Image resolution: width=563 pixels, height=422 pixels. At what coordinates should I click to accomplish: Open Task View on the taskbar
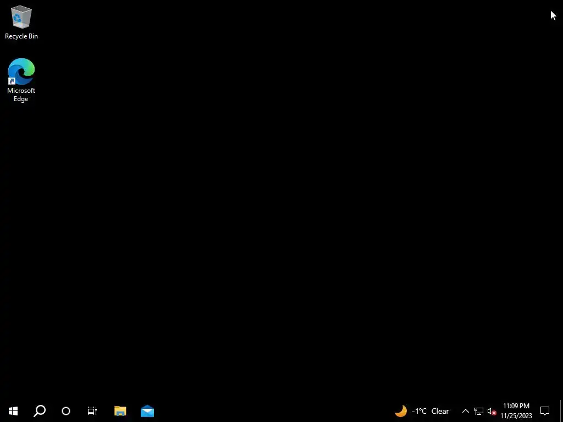(92, 411)
